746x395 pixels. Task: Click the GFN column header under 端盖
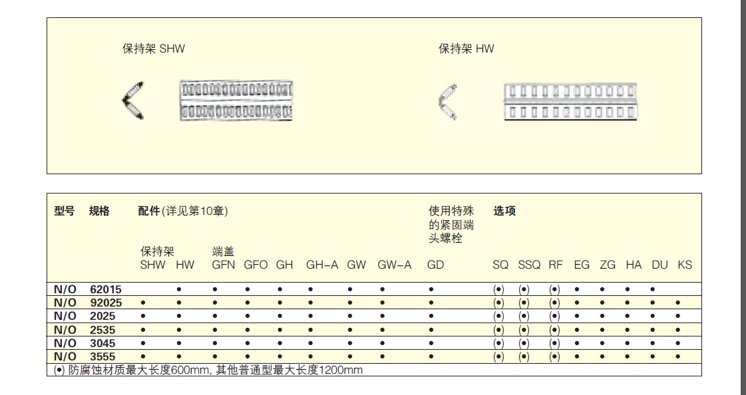[223, 265]
